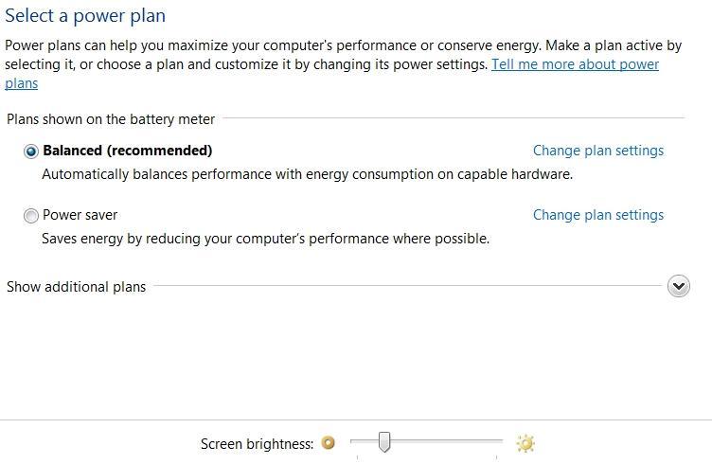Expand Show additional plans with chevron button

tap(679, 286)
